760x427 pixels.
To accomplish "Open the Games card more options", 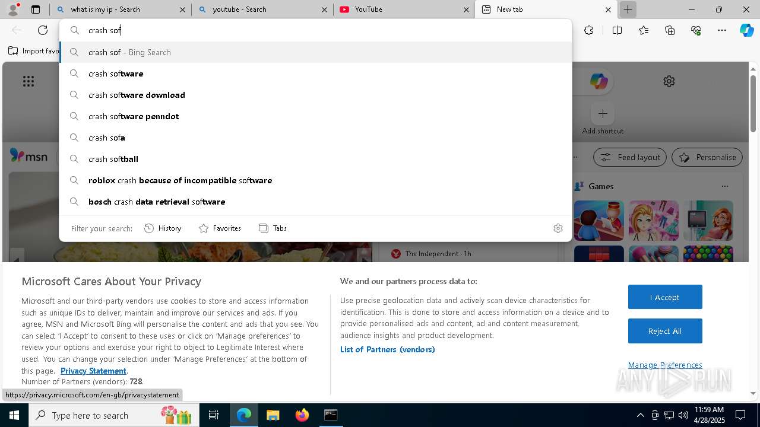I will tap(724, 186).
